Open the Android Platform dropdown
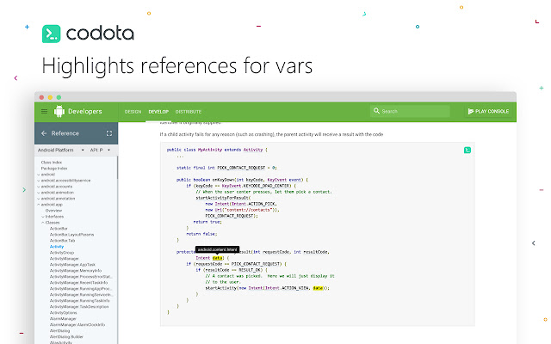 click(x=61, y=150)
